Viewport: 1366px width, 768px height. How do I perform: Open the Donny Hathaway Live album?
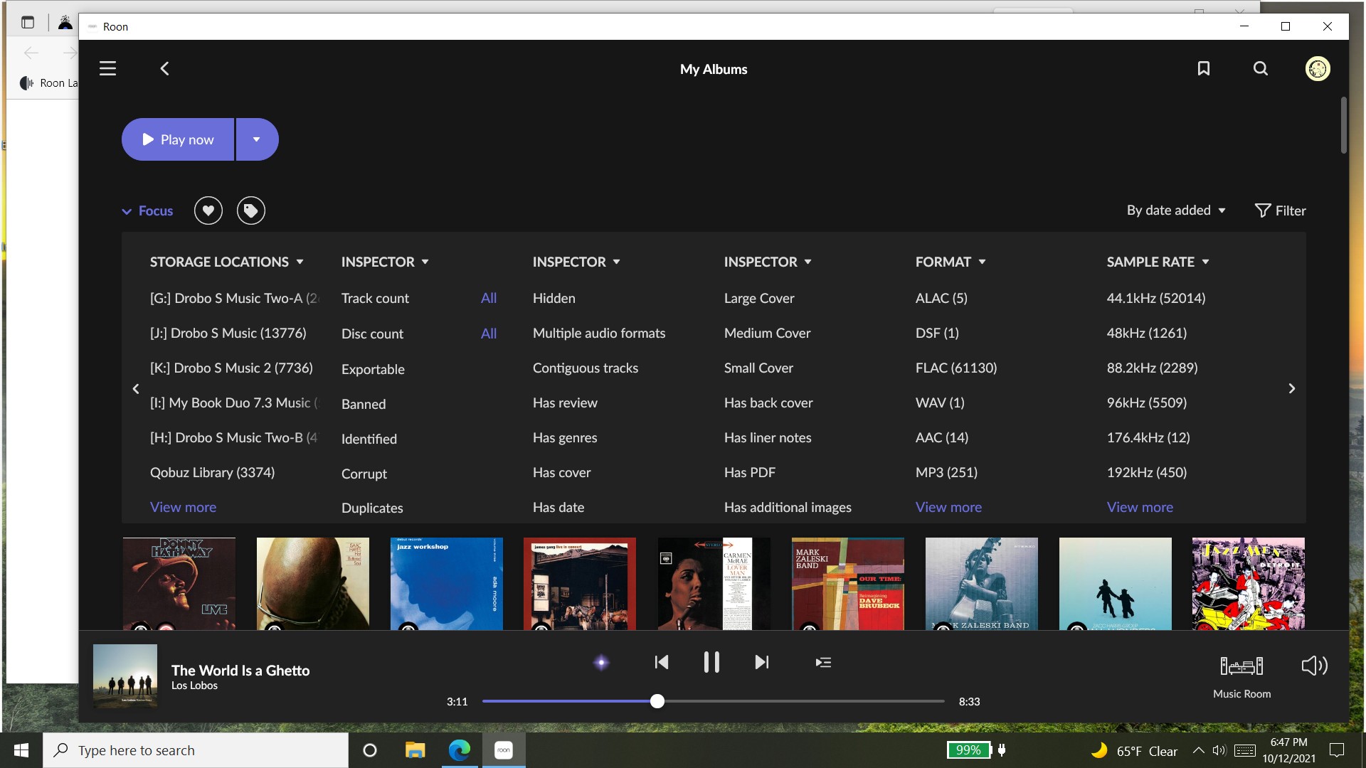(x=179, y=584)
